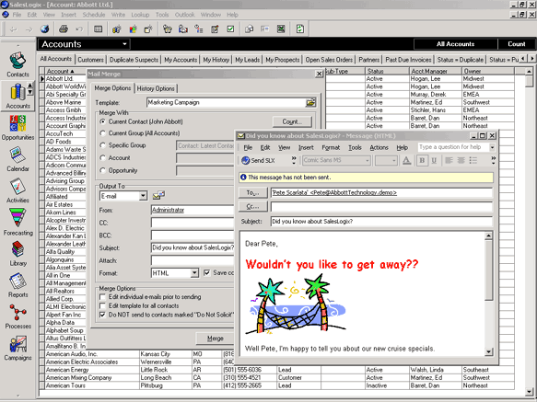Click the e-mail icon beside Output To
Image resolution: width=537 pixels, height=402 pixels.
pos(158,195)
